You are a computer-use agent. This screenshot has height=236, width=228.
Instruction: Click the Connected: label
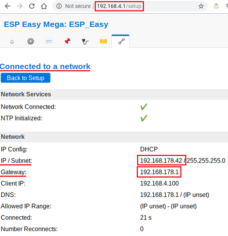click(x=16, y=217)
